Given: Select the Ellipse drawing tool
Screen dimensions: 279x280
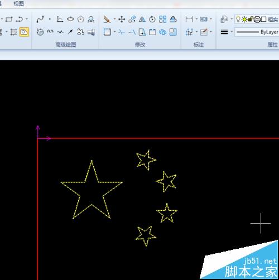Looking at the screenshot, I should tap(70, 19).
